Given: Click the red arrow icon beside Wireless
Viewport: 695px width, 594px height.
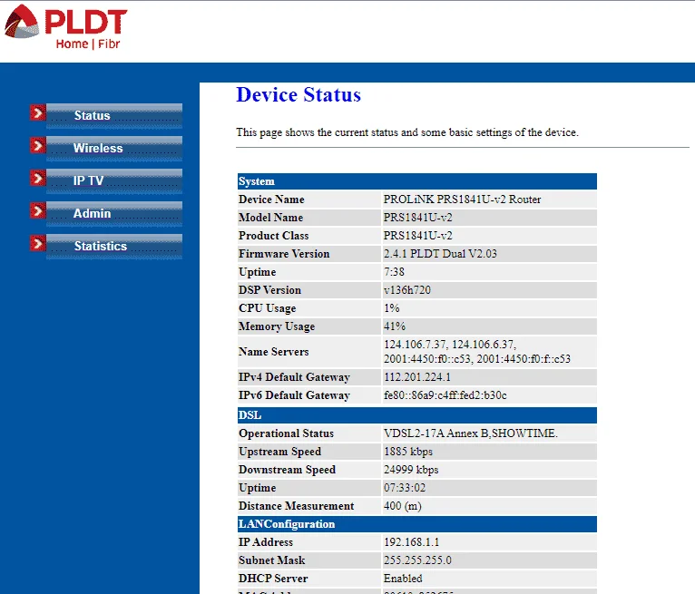Looking at the screenshot, I should tap(38, 146).
